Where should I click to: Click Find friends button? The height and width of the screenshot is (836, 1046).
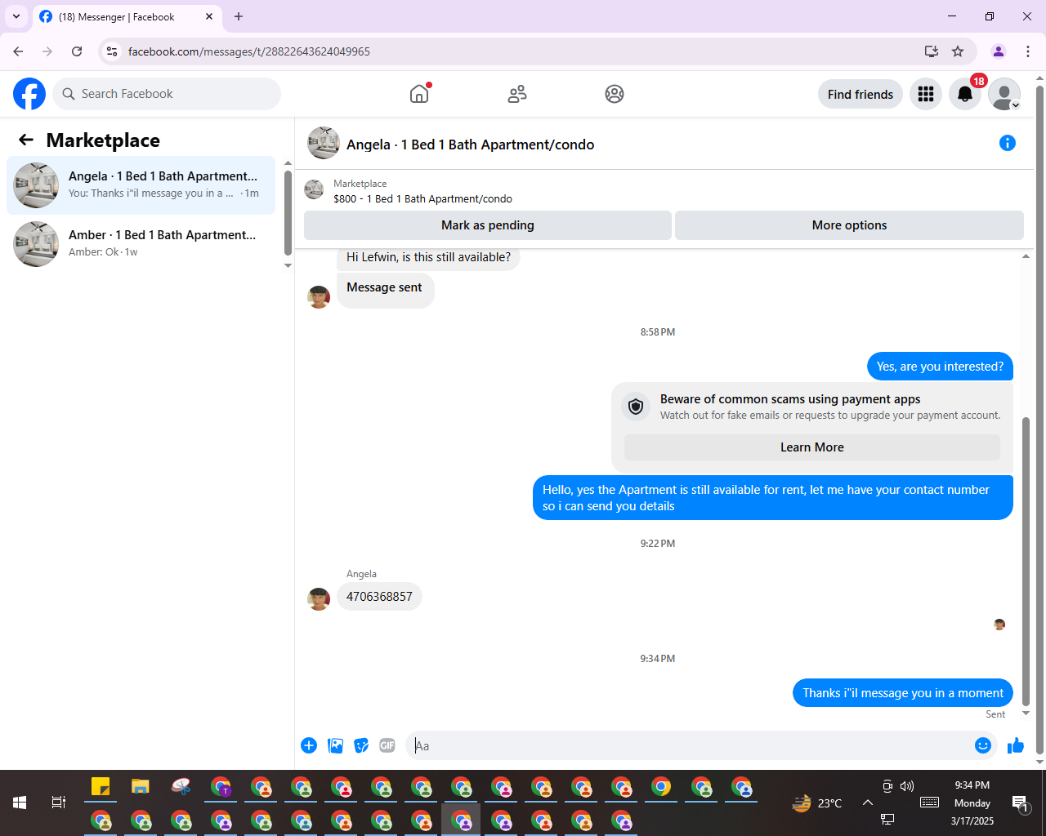(x=860, y=94)
